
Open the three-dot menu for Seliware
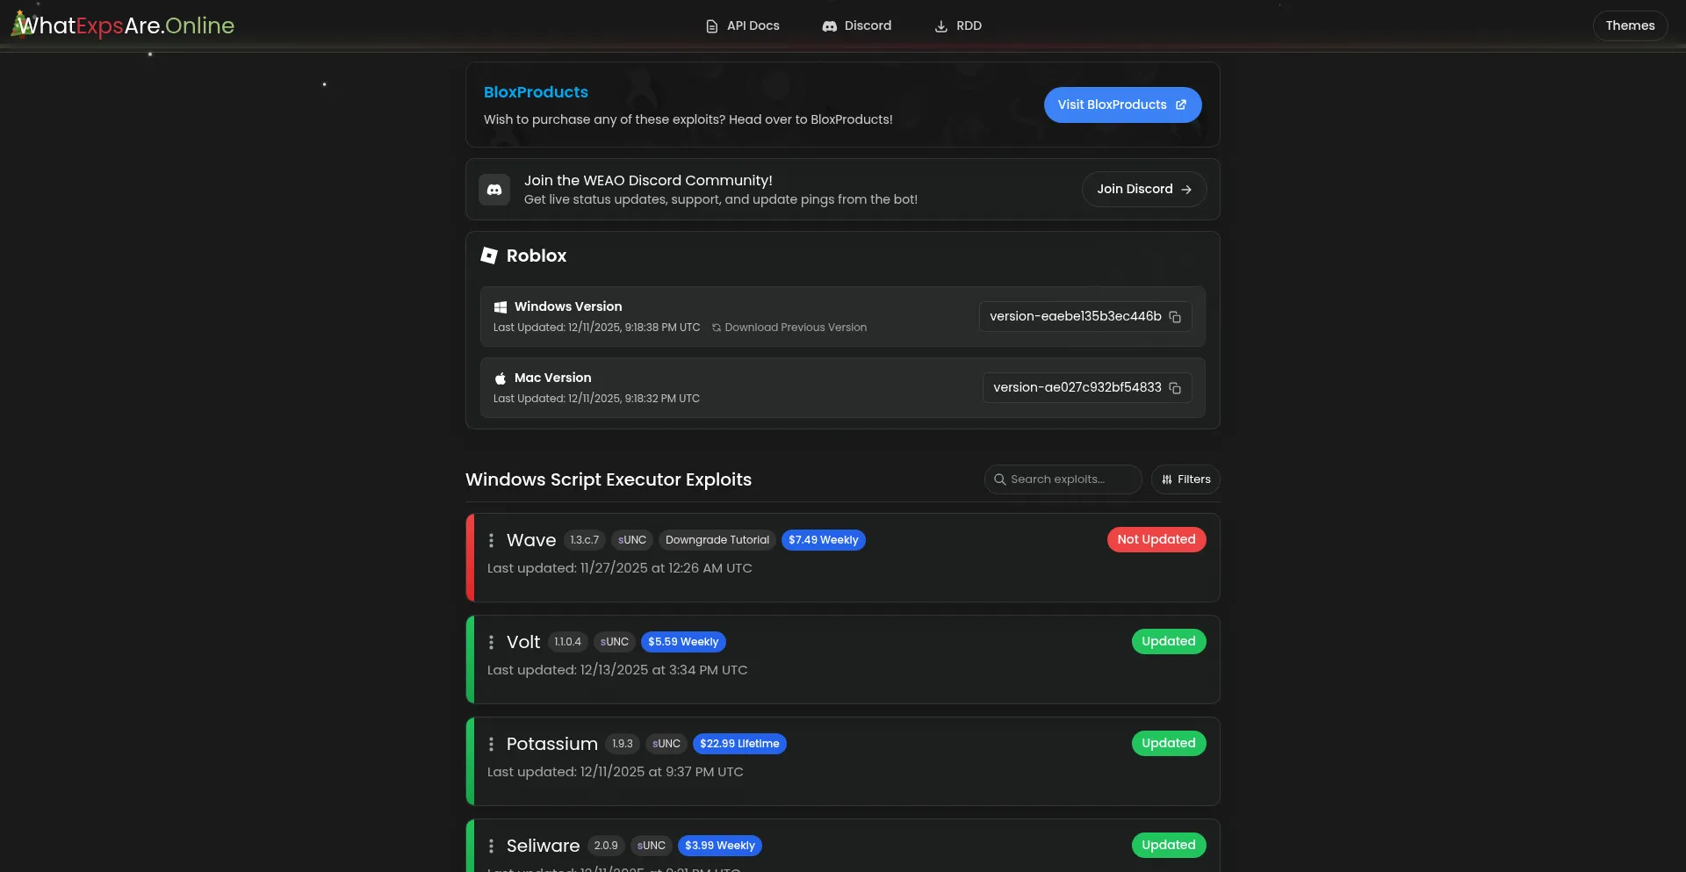(x=491, y=847)
